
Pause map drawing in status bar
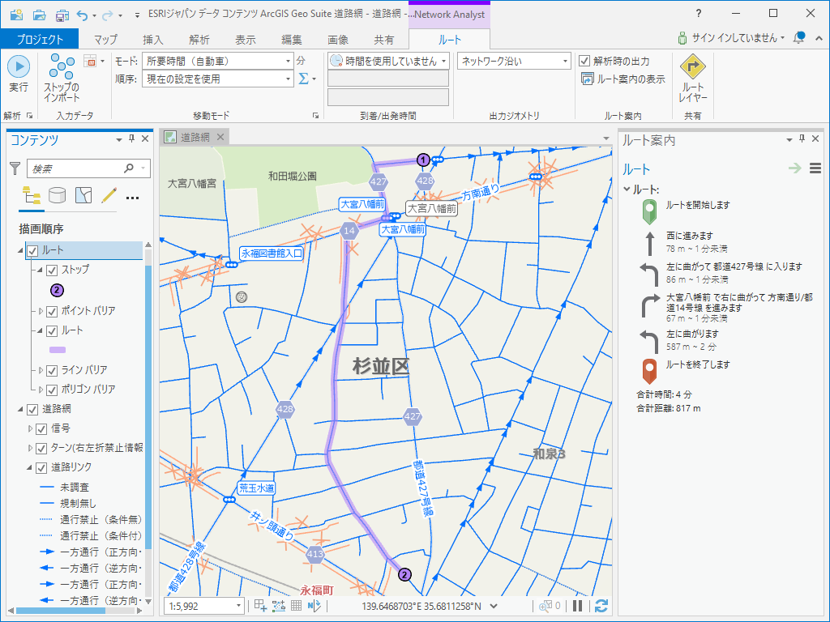click(x=578, y=606)
